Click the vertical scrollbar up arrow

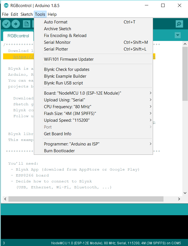click(185, 44)
